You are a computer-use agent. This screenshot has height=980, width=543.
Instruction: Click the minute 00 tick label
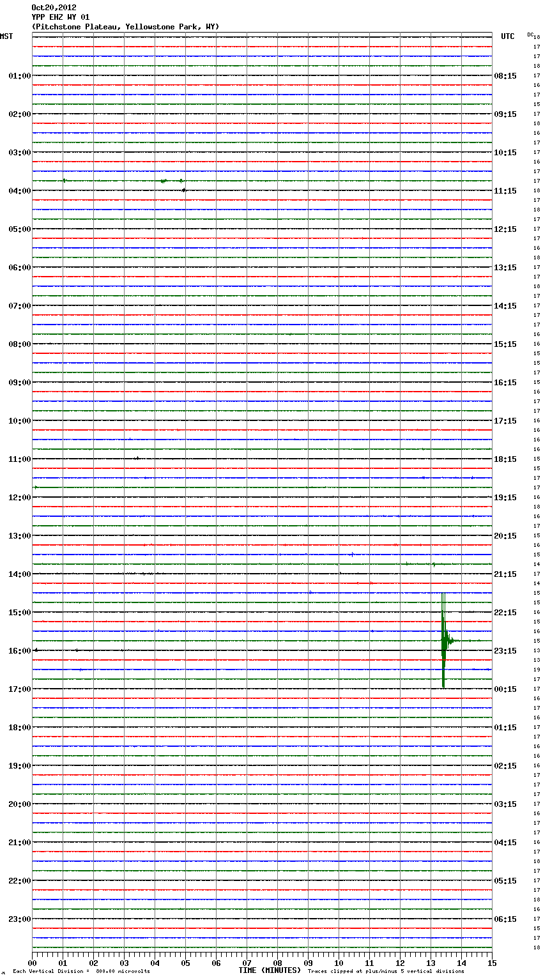[x=32, y=963]
